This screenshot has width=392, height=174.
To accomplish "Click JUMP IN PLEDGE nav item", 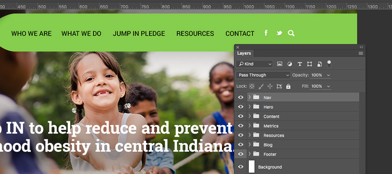I will [x=139, y=33].
